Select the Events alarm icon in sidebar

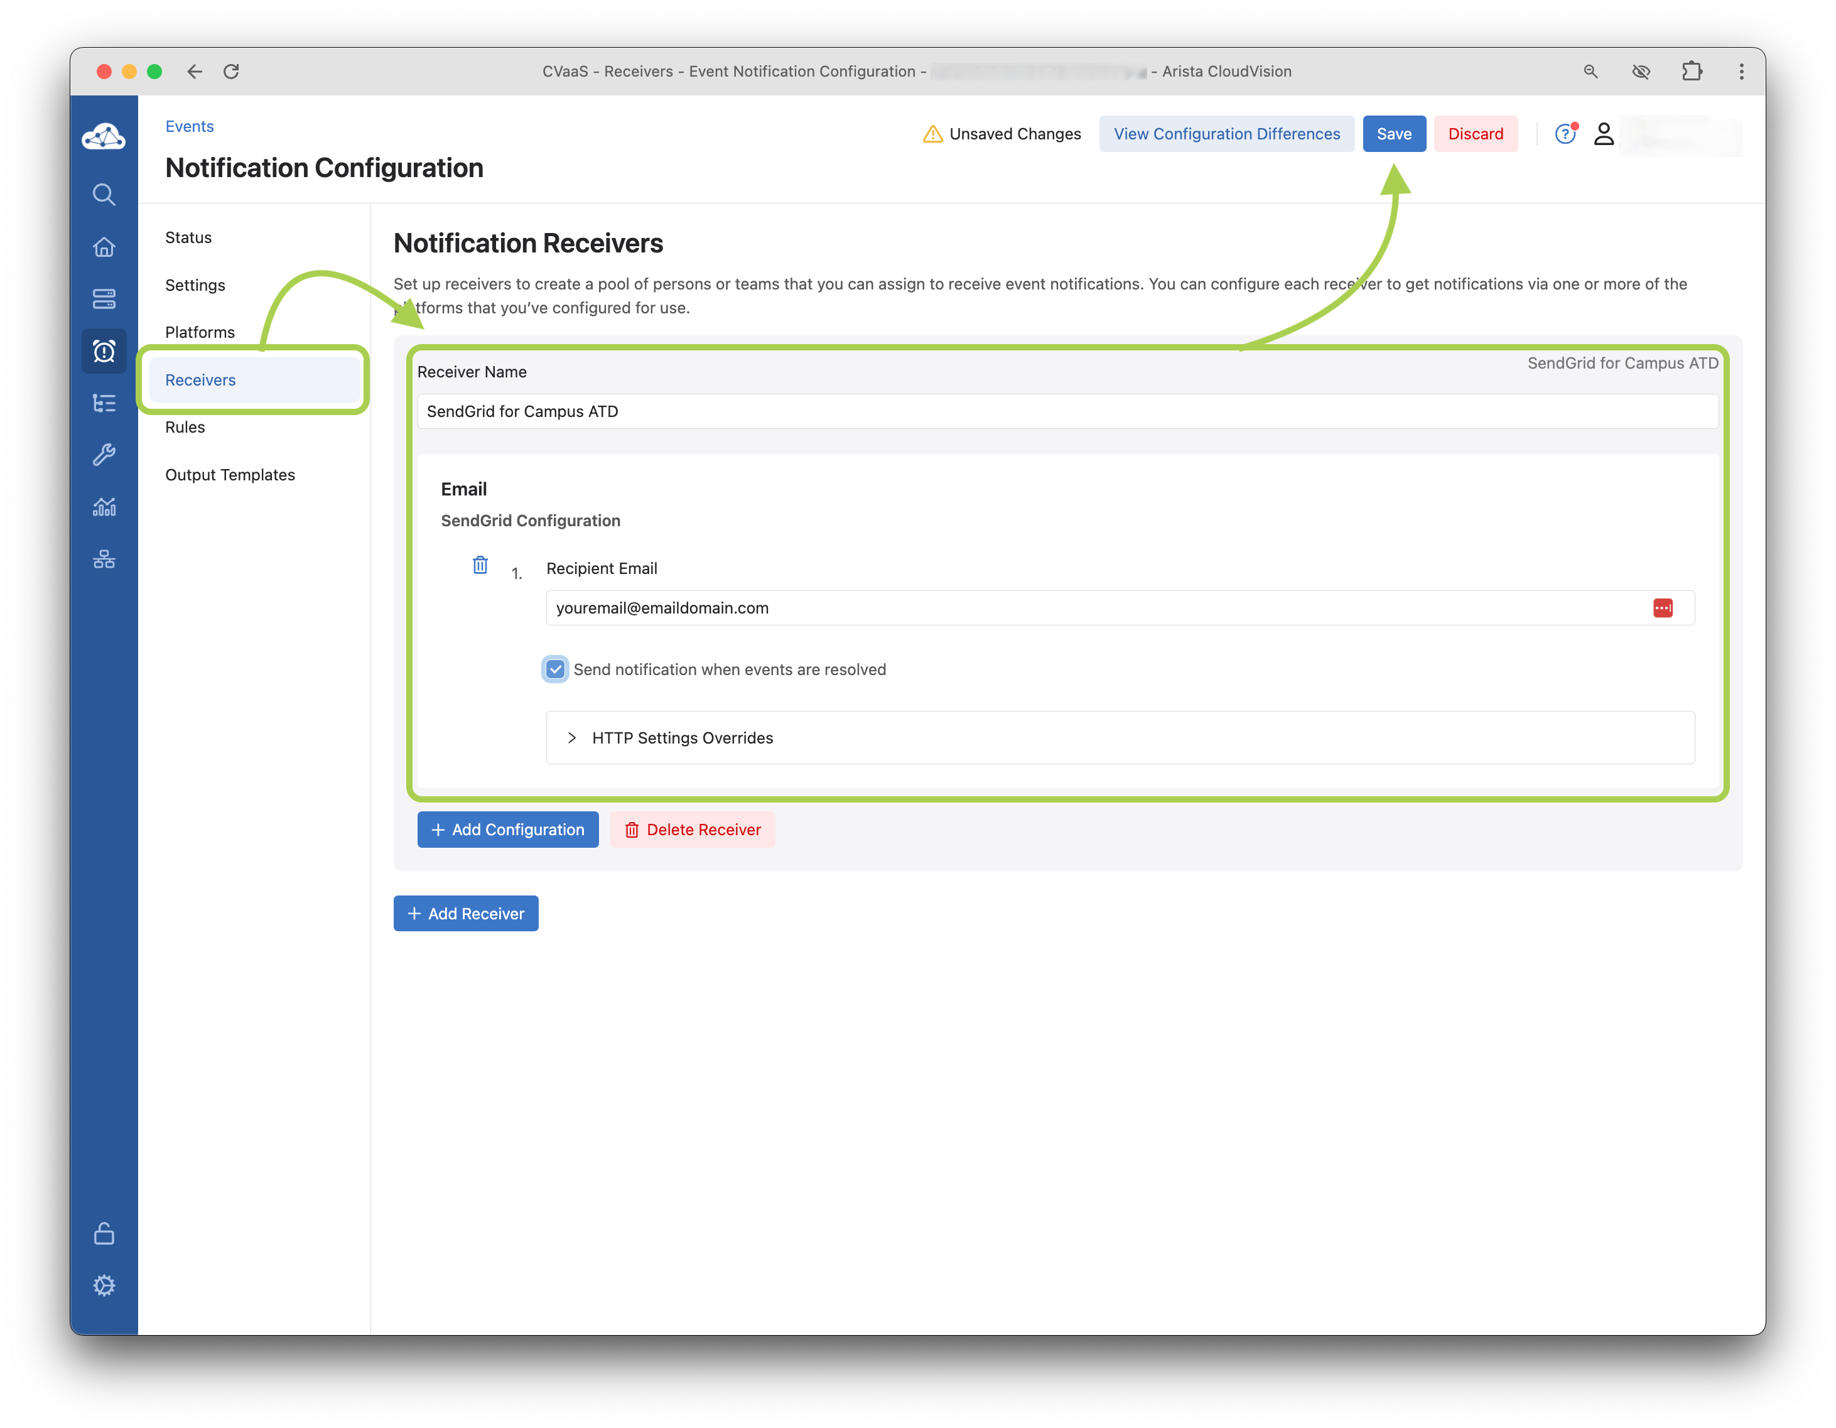click(104, 351)
